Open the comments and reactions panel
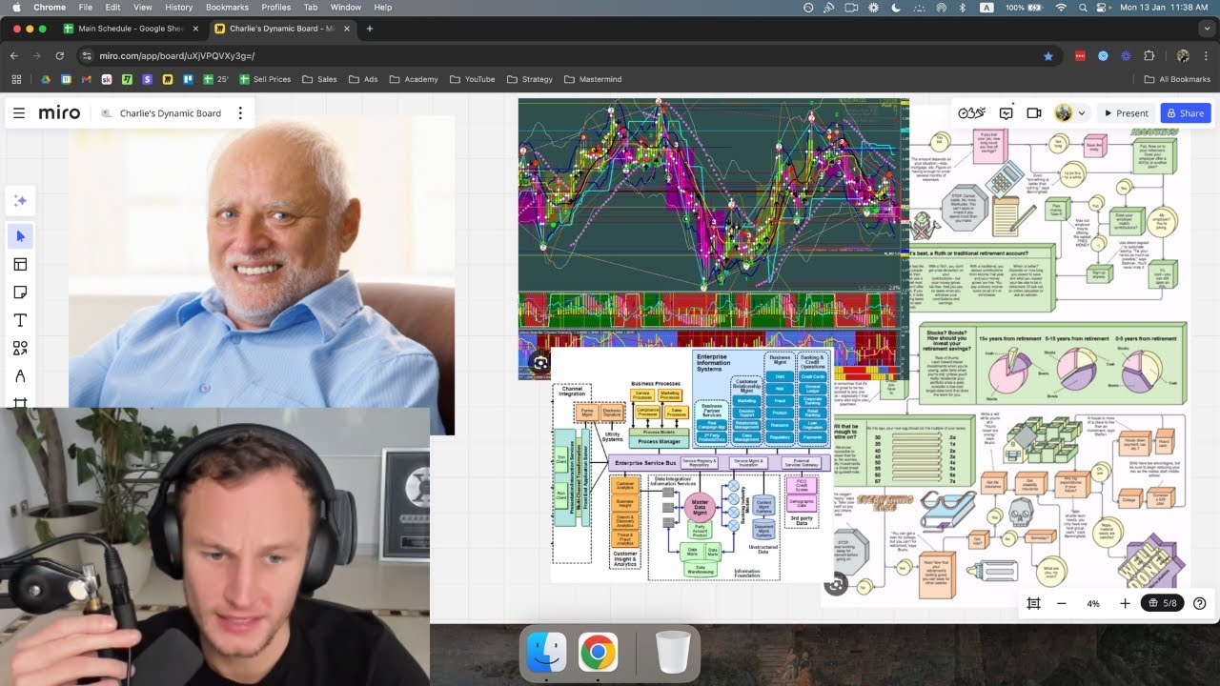The width and height of the screenshot is (1220, 686). click(1006, 112)
